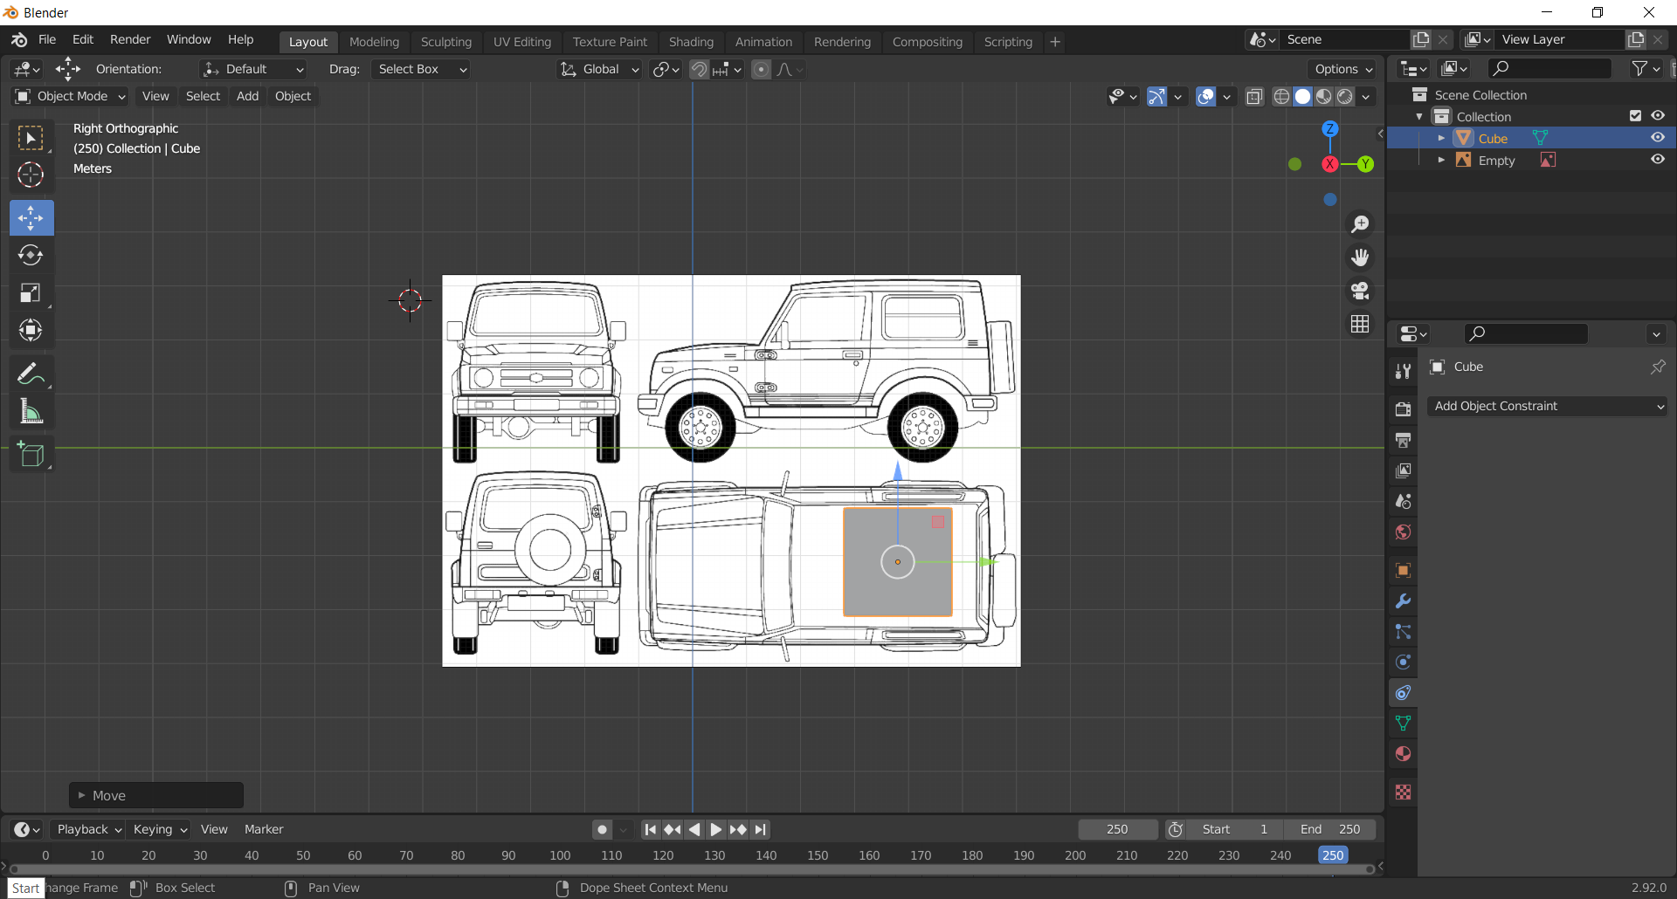Toggle X-ray view button

coord(1254,97)
